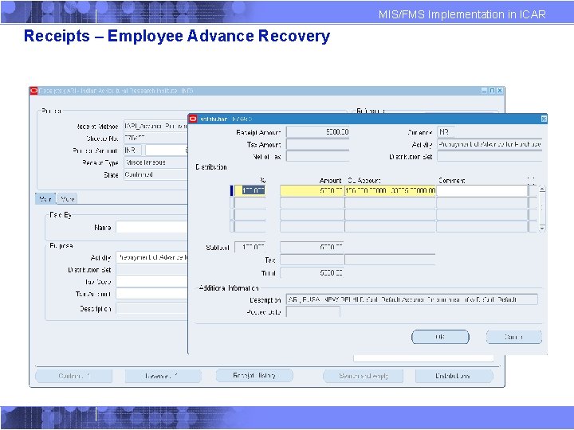Click the distribution list scroll down arrow
Screen dimensions: 574x430
click(542, 229)
